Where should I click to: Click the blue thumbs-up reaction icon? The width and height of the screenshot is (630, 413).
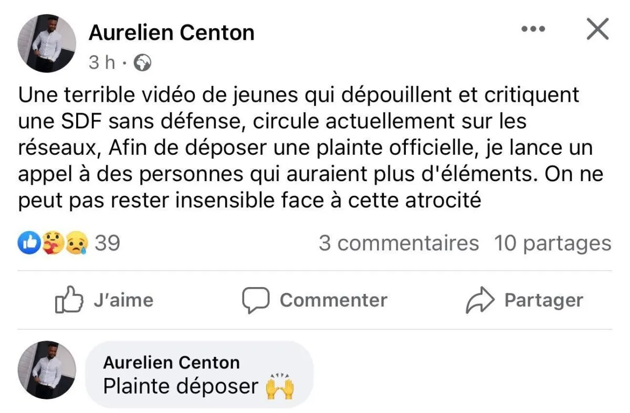pos(29,243)
